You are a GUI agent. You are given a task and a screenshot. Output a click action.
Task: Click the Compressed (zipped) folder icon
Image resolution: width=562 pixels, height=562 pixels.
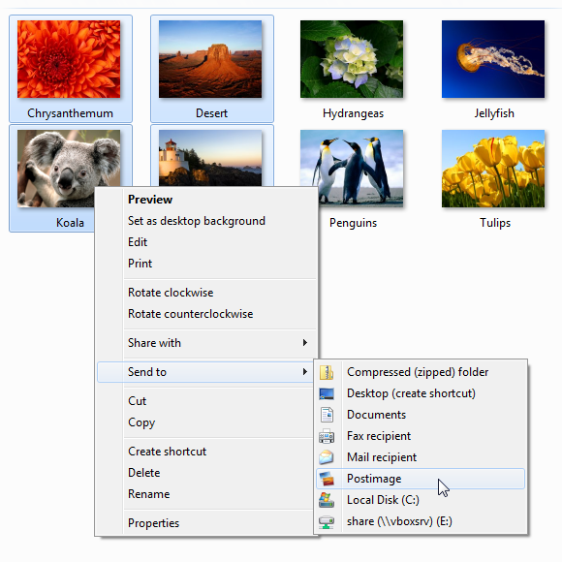(x=327, y=372)
